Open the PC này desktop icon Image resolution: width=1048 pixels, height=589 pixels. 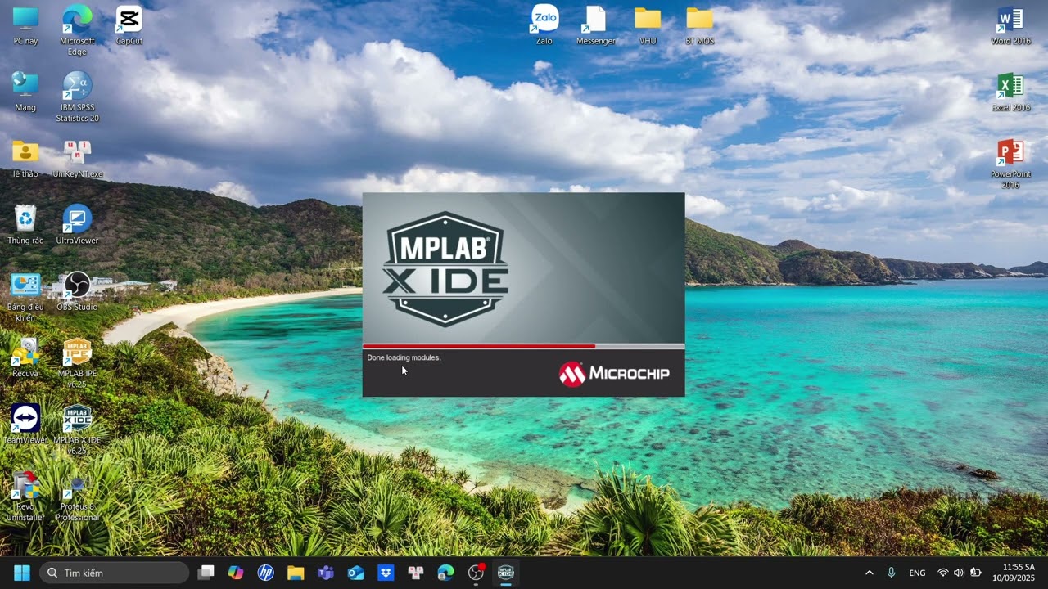tap(25, 25)
